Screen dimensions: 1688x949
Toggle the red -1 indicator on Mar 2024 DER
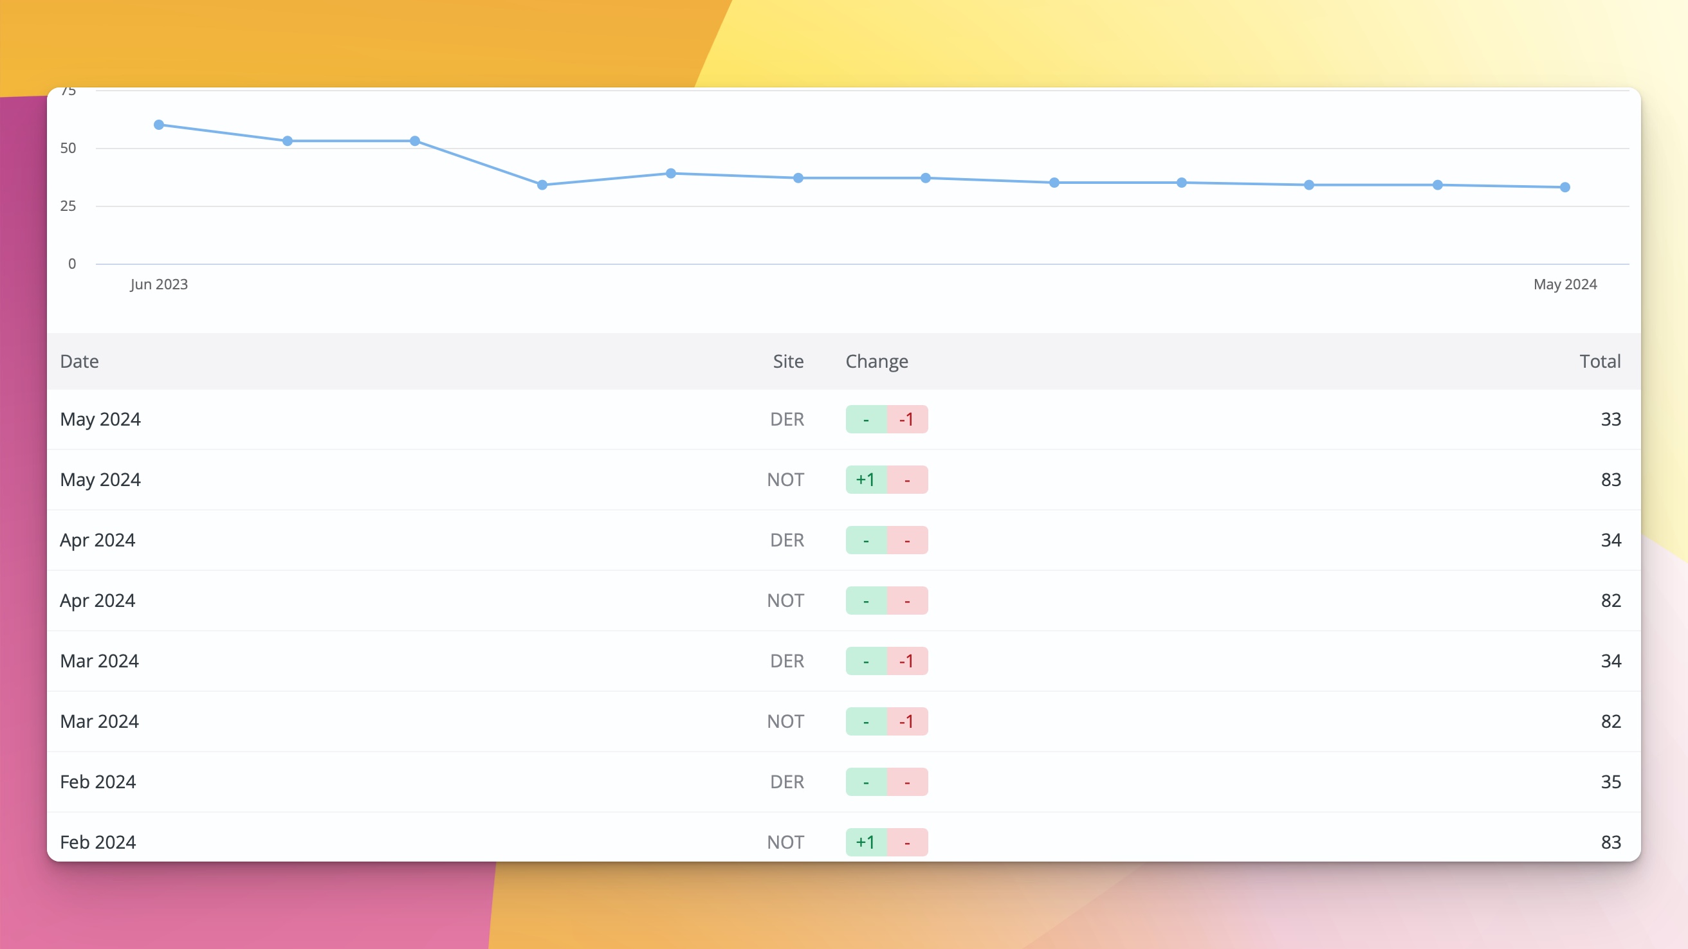point(908,661)
